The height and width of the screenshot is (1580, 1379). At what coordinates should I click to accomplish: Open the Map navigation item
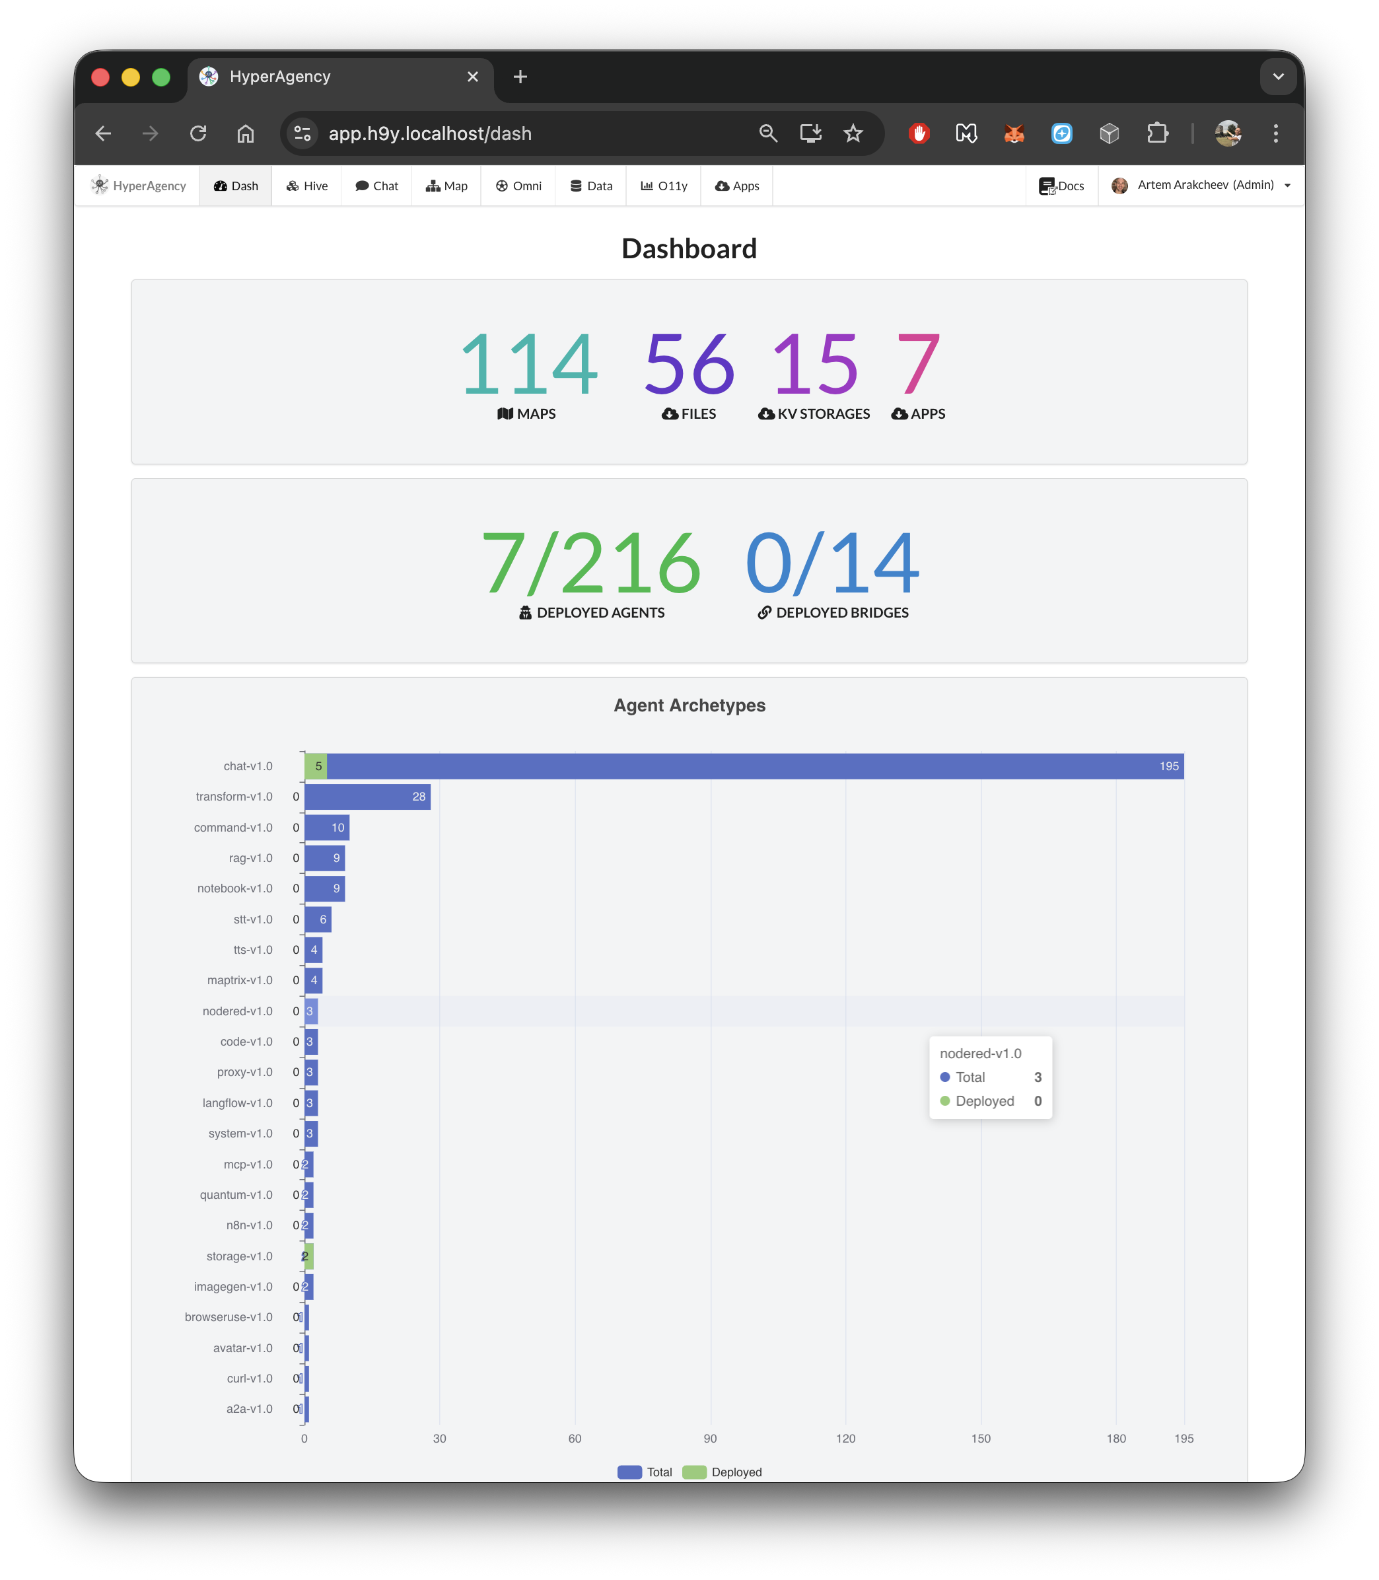tap(446, 186)
